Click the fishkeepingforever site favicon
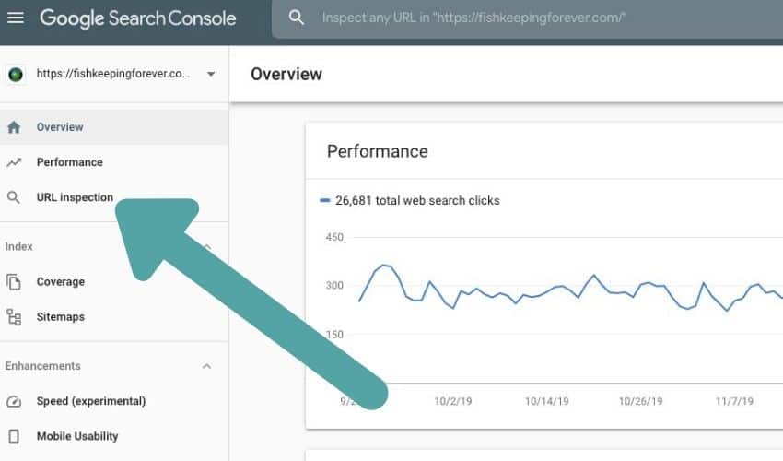This screenshot has height=461, width=783. point(16,75)
